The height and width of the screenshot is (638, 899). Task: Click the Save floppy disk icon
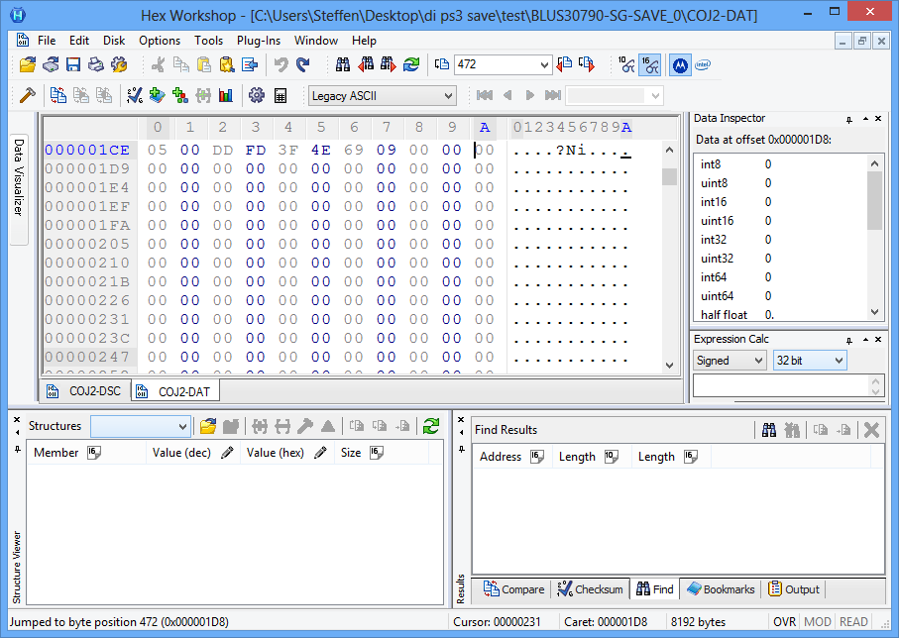coord(73,65)
